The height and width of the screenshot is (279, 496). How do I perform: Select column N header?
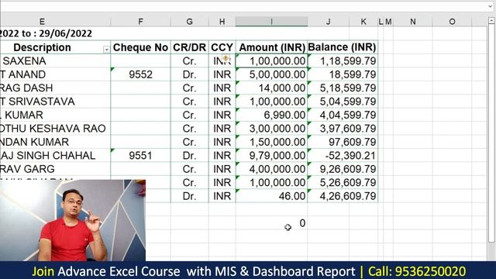[x=413, y=22]
